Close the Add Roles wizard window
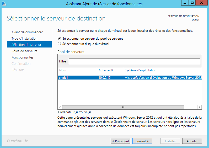 [x=202, y=3]
